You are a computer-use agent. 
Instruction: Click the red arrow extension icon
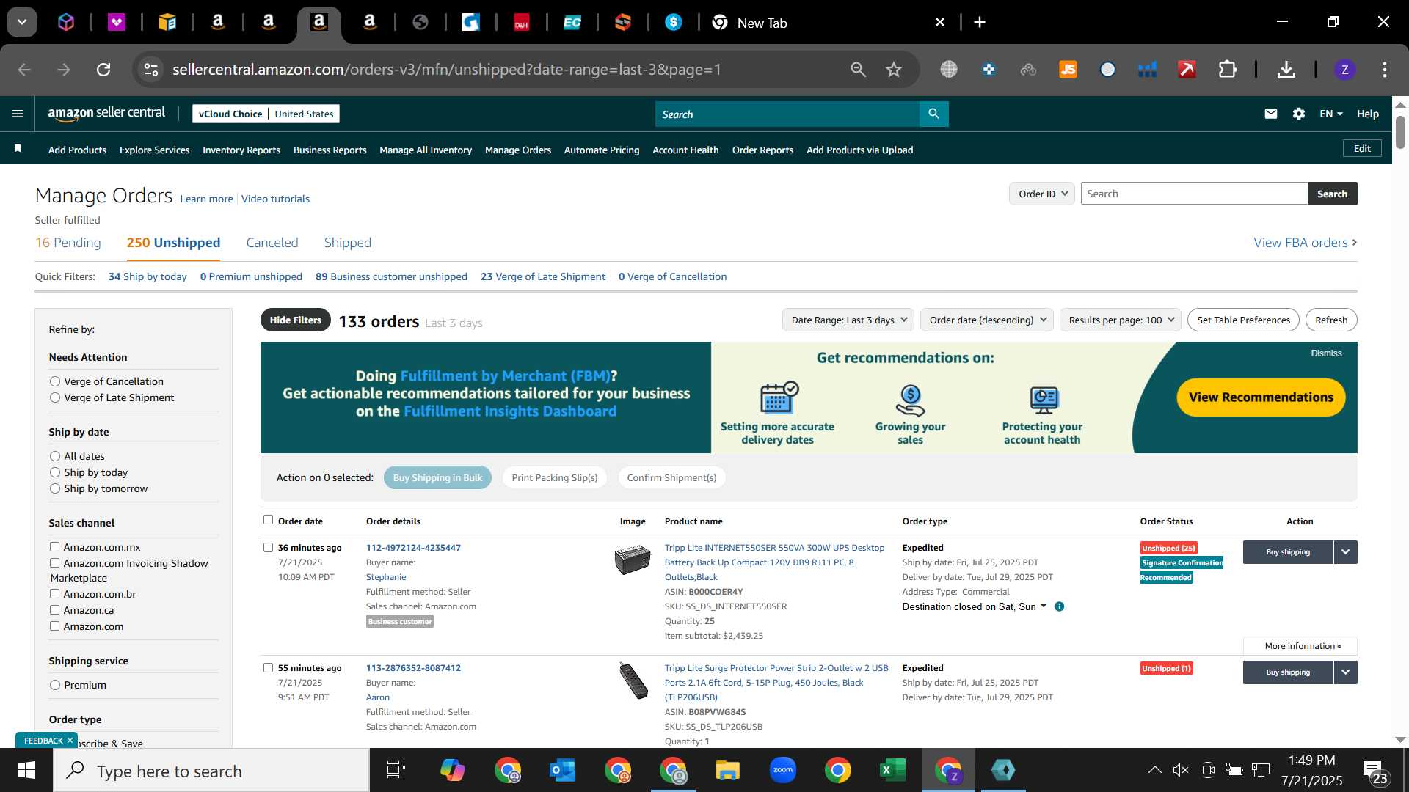coord(1187,70)
